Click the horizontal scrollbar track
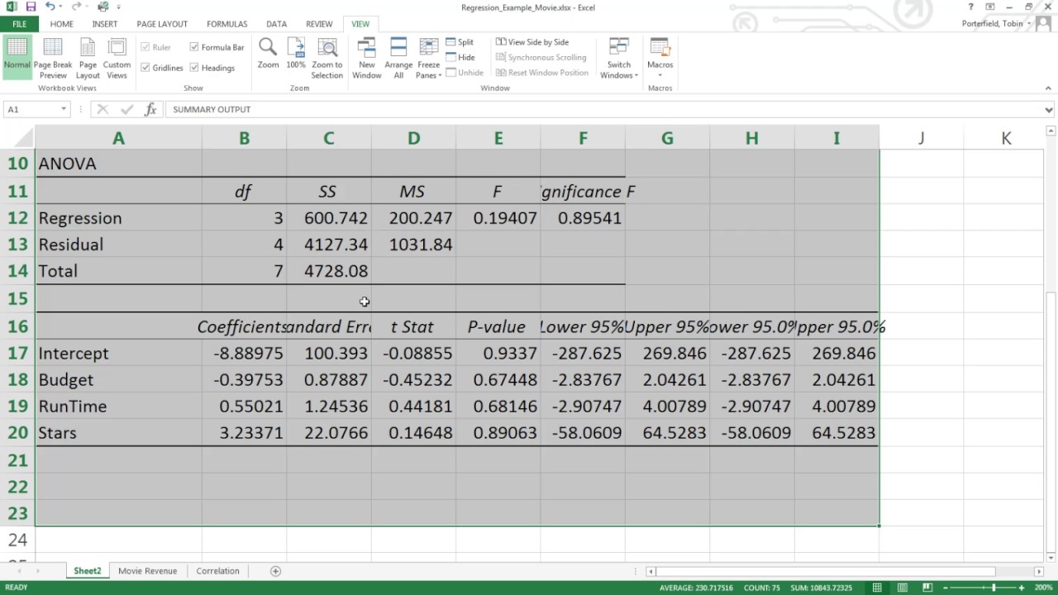 [825, 571]
